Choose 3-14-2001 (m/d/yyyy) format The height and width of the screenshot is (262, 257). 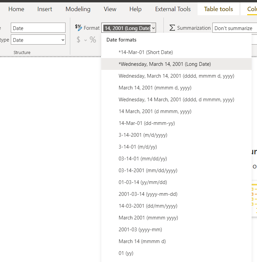pyautogui.click(x=177, y=135)
